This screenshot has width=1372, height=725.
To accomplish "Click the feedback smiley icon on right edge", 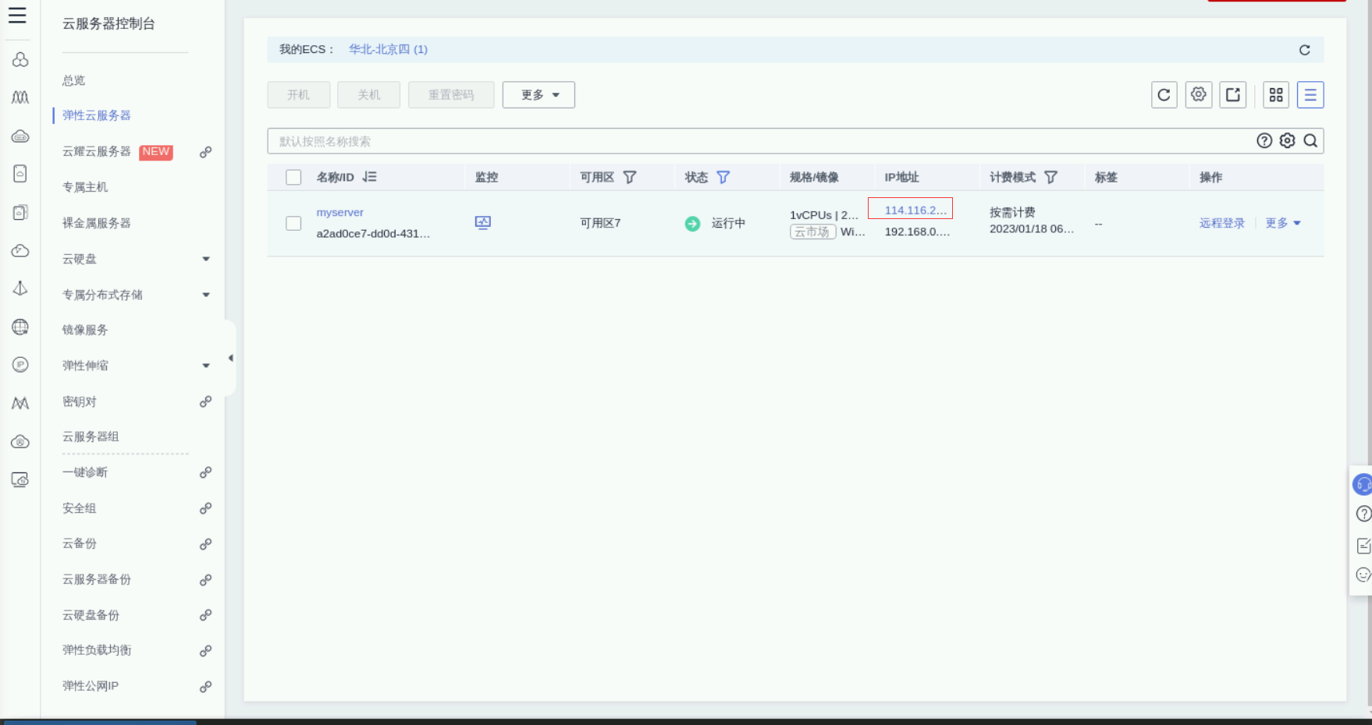I will pos(1363,575).
